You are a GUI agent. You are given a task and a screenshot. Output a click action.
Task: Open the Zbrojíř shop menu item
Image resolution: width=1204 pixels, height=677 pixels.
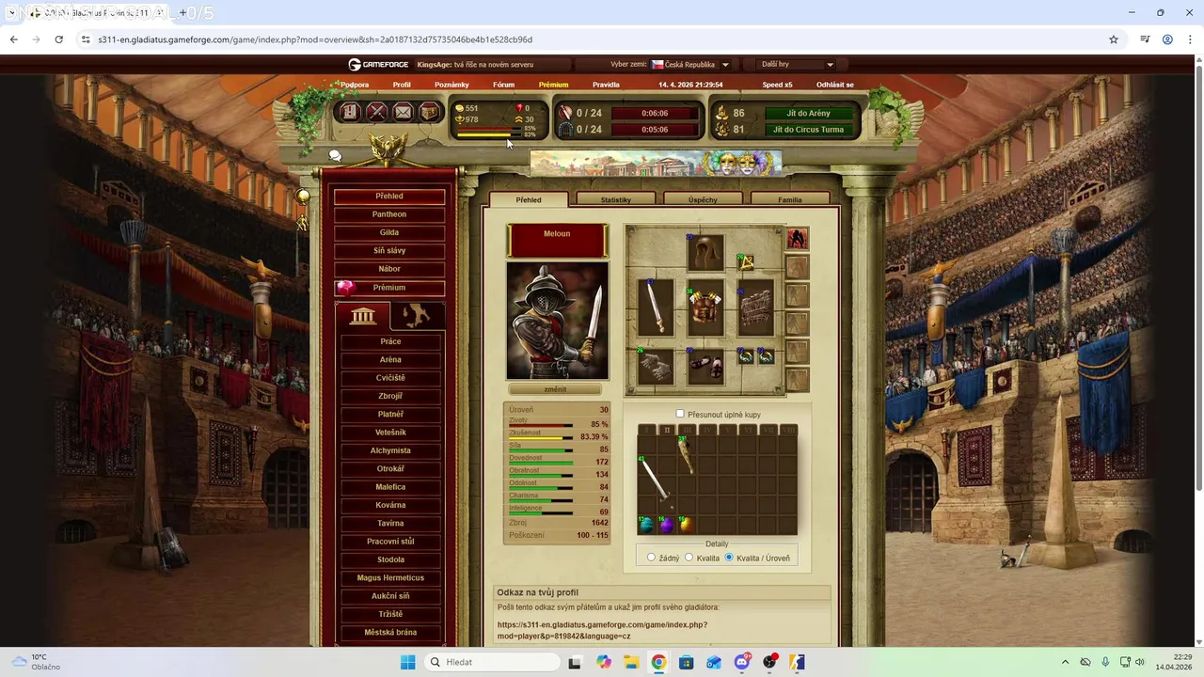click(x=390, y=396)
